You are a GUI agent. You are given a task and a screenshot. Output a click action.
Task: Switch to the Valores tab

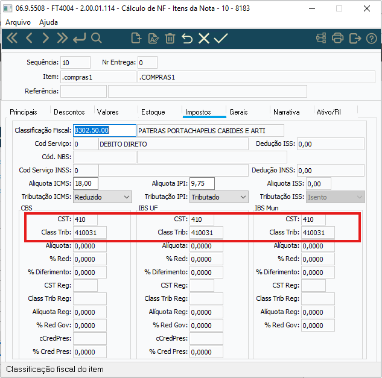107,112
